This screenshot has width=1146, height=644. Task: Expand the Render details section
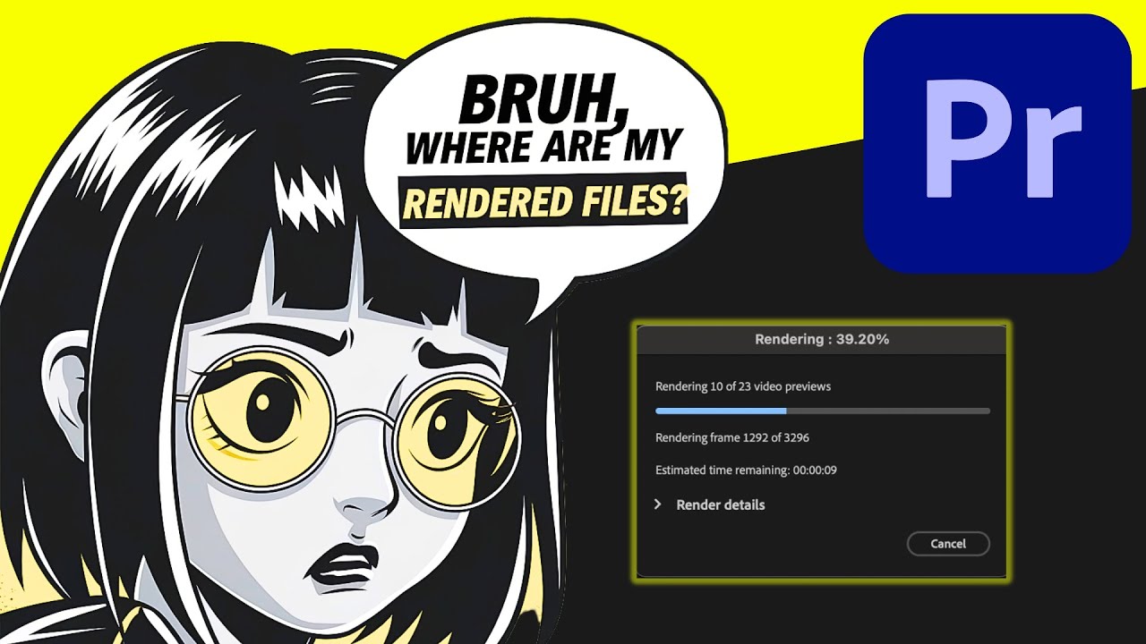pos(657,504)
